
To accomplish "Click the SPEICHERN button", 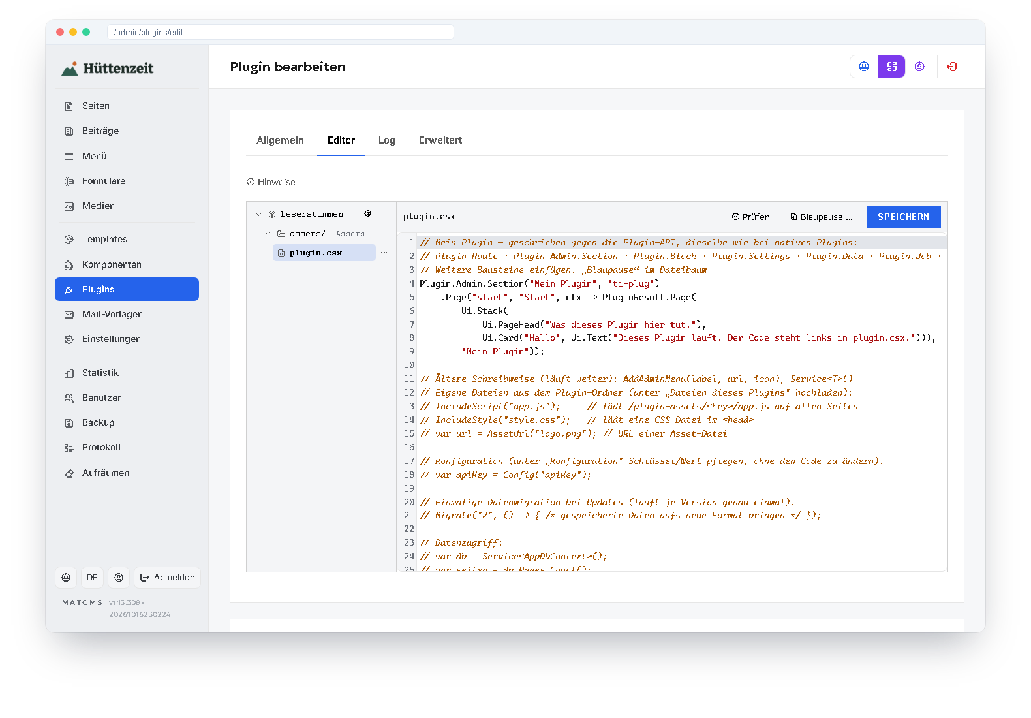I will 903,217.
